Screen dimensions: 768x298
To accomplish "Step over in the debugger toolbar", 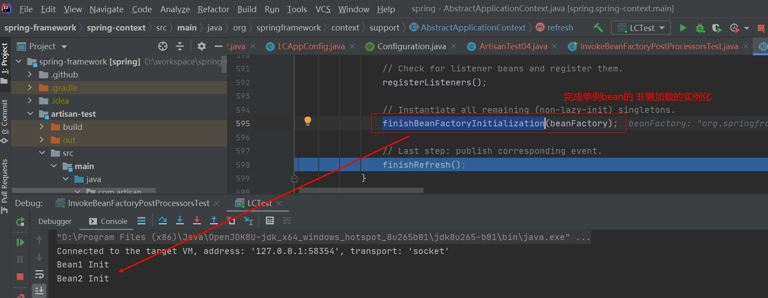I will (163, 221).
